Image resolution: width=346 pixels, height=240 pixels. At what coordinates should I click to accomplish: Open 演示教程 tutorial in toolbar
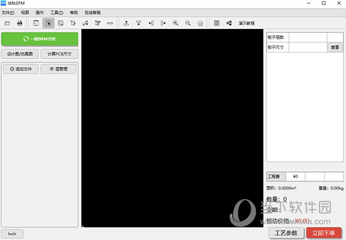(x=247, y=23)
